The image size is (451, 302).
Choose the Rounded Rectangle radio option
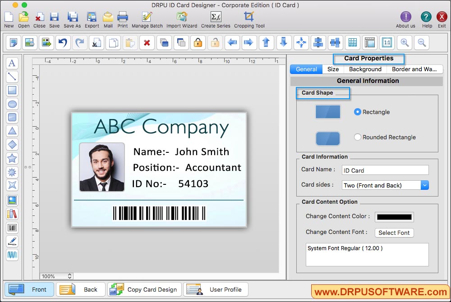tap(358, 137)
